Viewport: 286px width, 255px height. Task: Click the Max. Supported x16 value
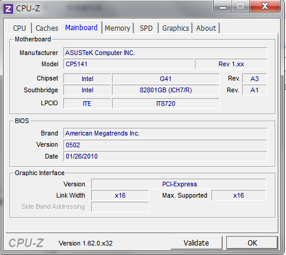tap(239, 195)
